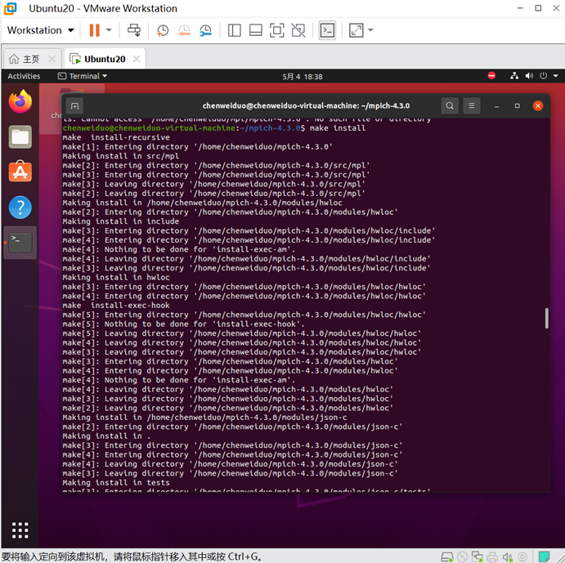Click the stretch guest display icon
Screen dimensions: 565x563
click(356, 30)
